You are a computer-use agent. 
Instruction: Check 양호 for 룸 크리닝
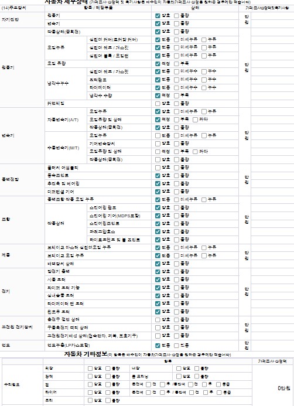click(179, 377)
